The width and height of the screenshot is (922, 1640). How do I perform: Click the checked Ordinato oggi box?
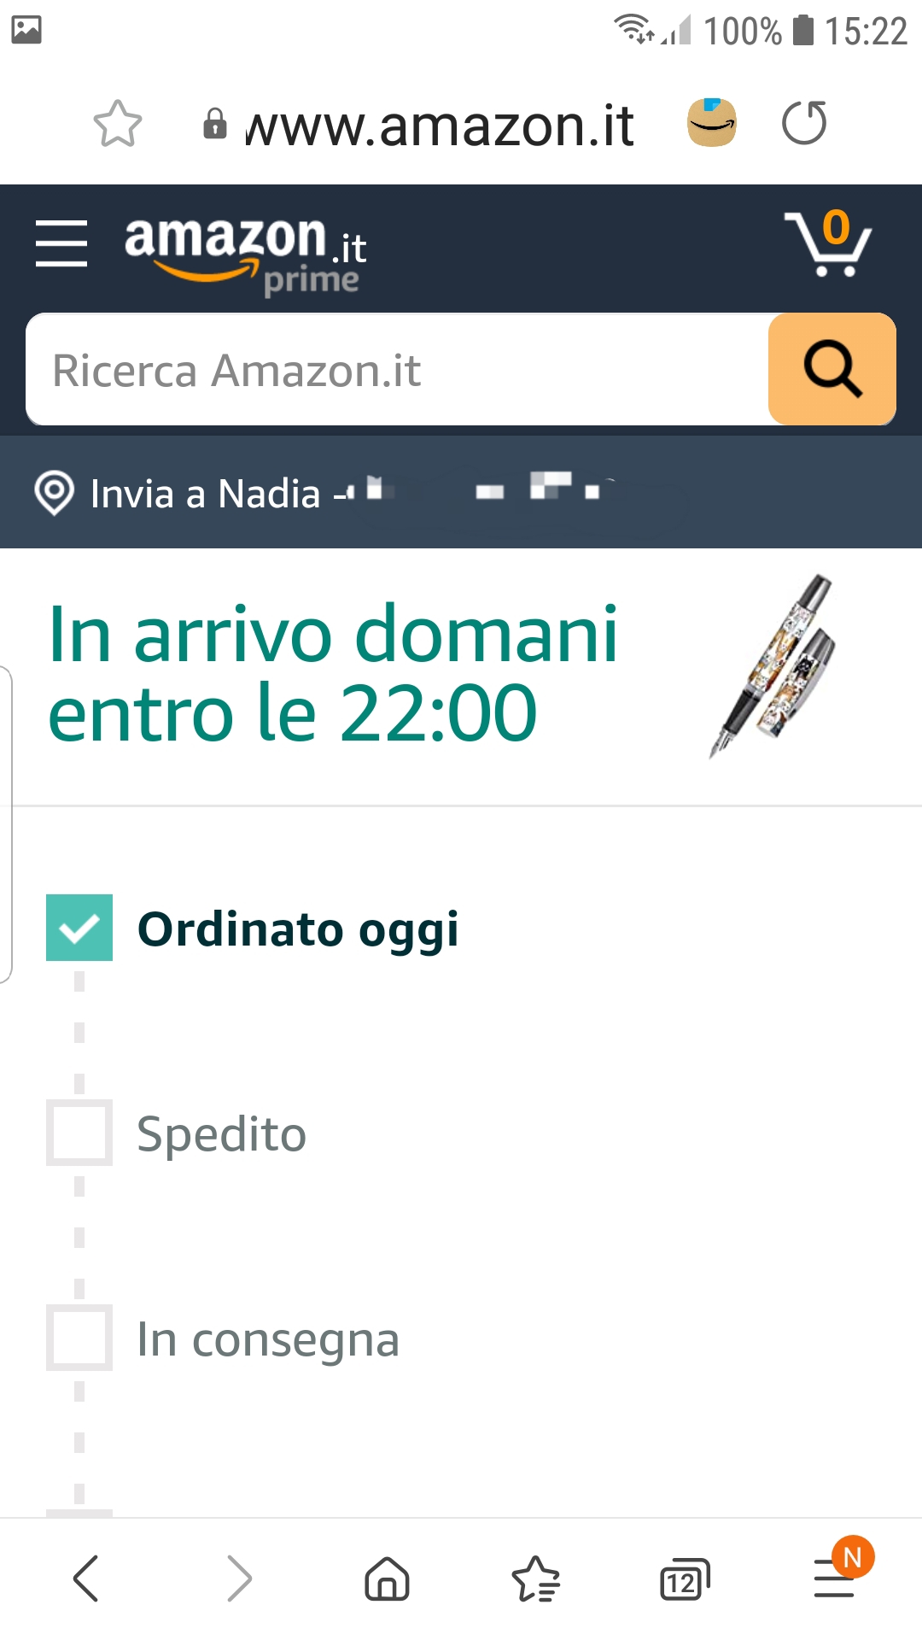pos(79,928)
